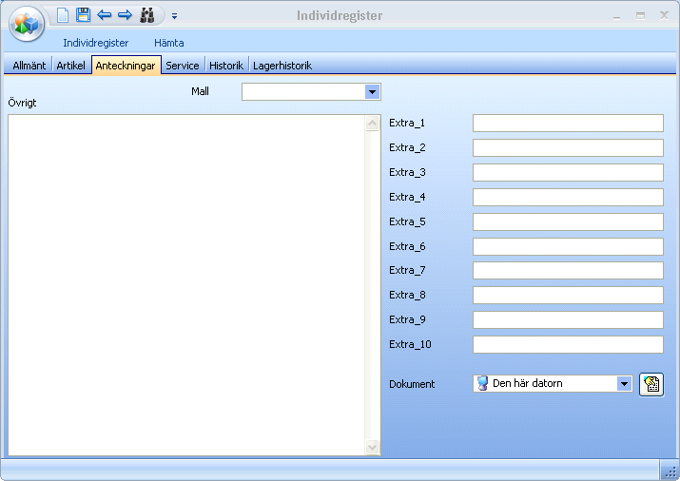Go to previous record with left arrow
This screenshot has width=680, height=481.
coord(105,15)
